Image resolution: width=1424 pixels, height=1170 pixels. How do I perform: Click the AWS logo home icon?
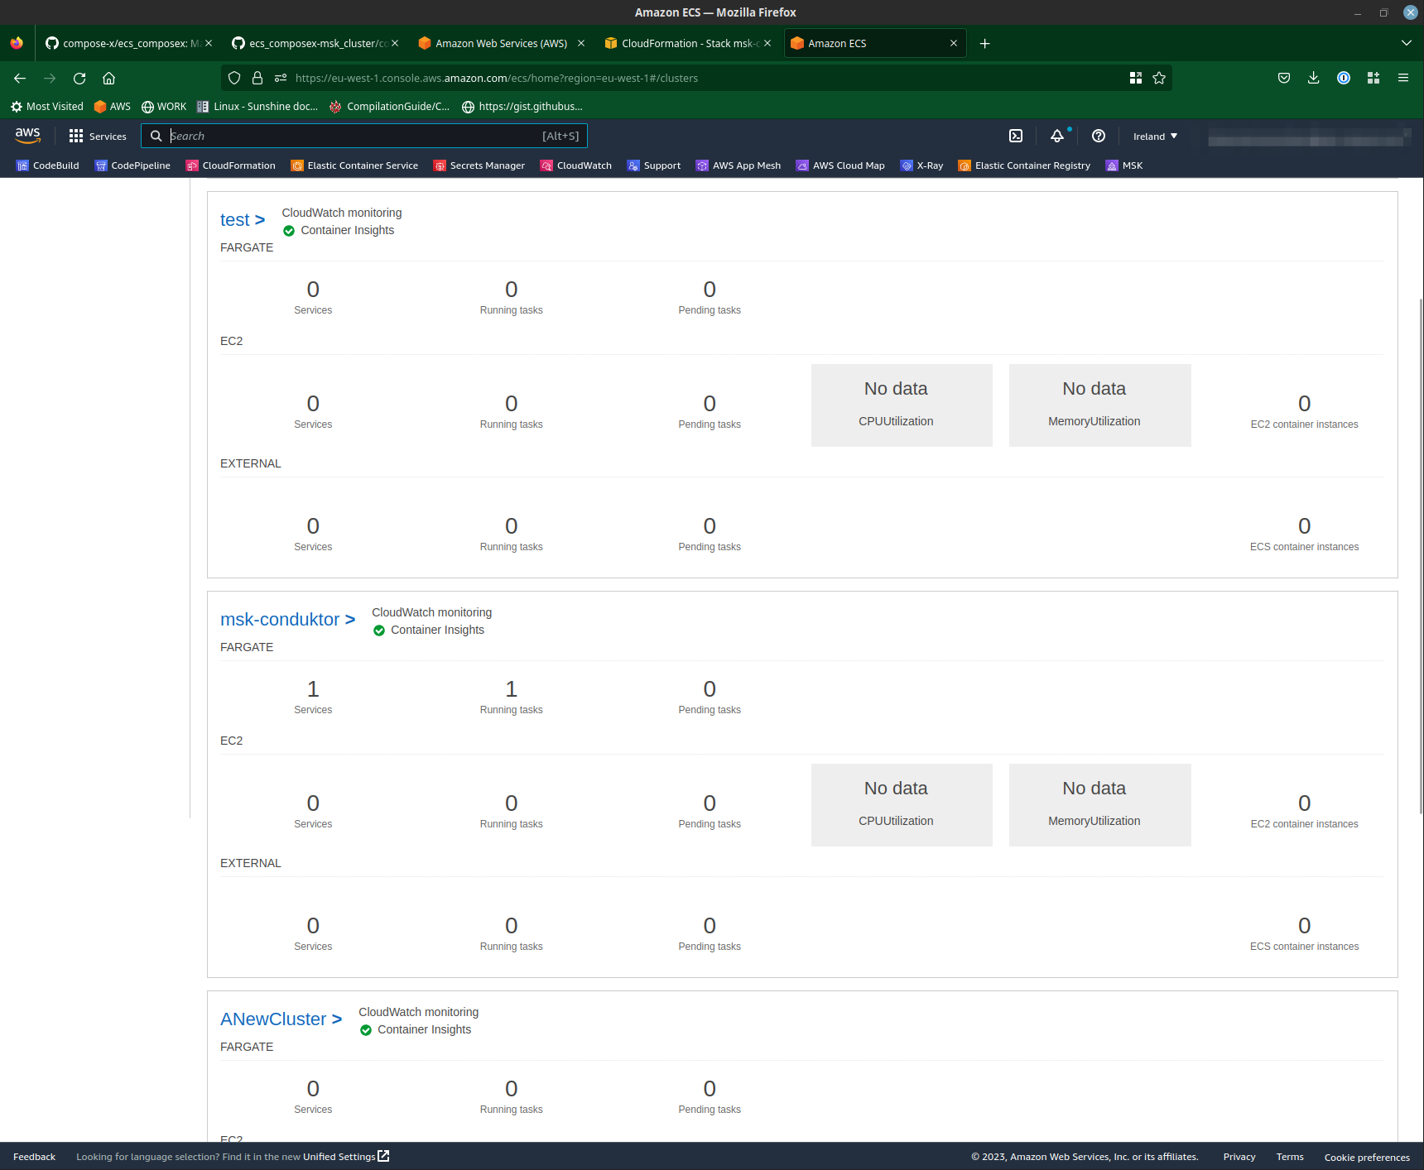(27, 135)
